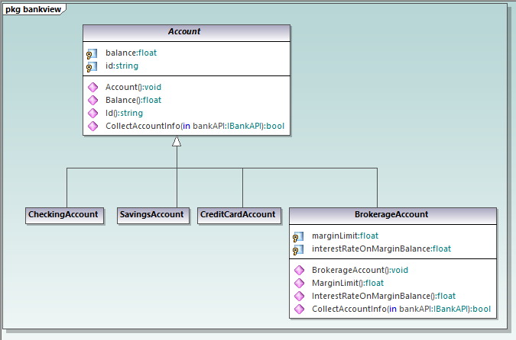Click the interestRateOnMarginBalance key icon
This screenshot has height=340, width=516.
coord(299,249)
